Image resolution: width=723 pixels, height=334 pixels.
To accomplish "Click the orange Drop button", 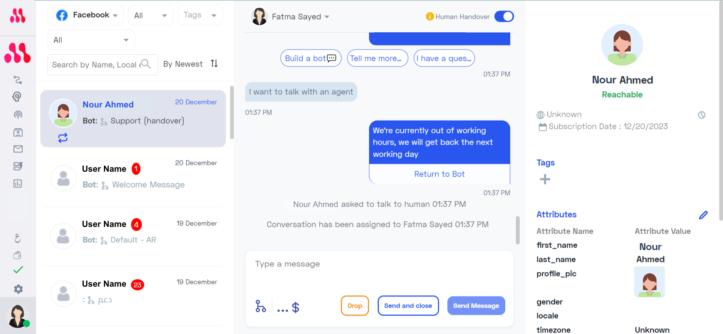I will tap(355, 305).
